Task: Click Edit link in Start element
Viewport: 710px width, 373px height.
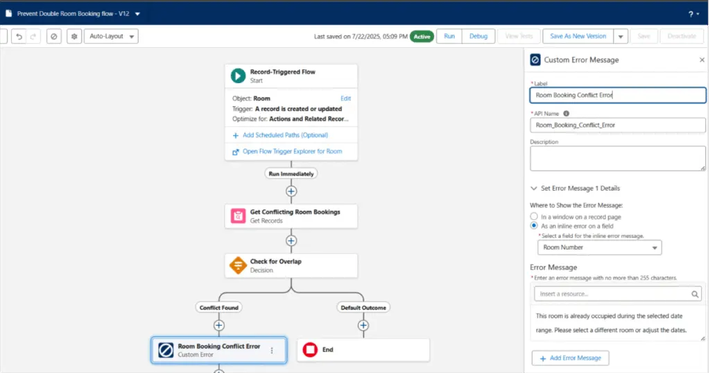Action: pyautogui.click(x=345, y=98)
